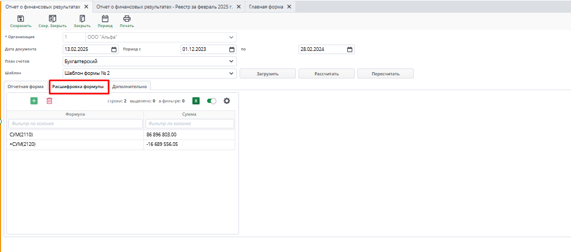Viewport: 571px width, 252px height.
Task: Close the Главная форма tab
Action: [x=289, y=7]
